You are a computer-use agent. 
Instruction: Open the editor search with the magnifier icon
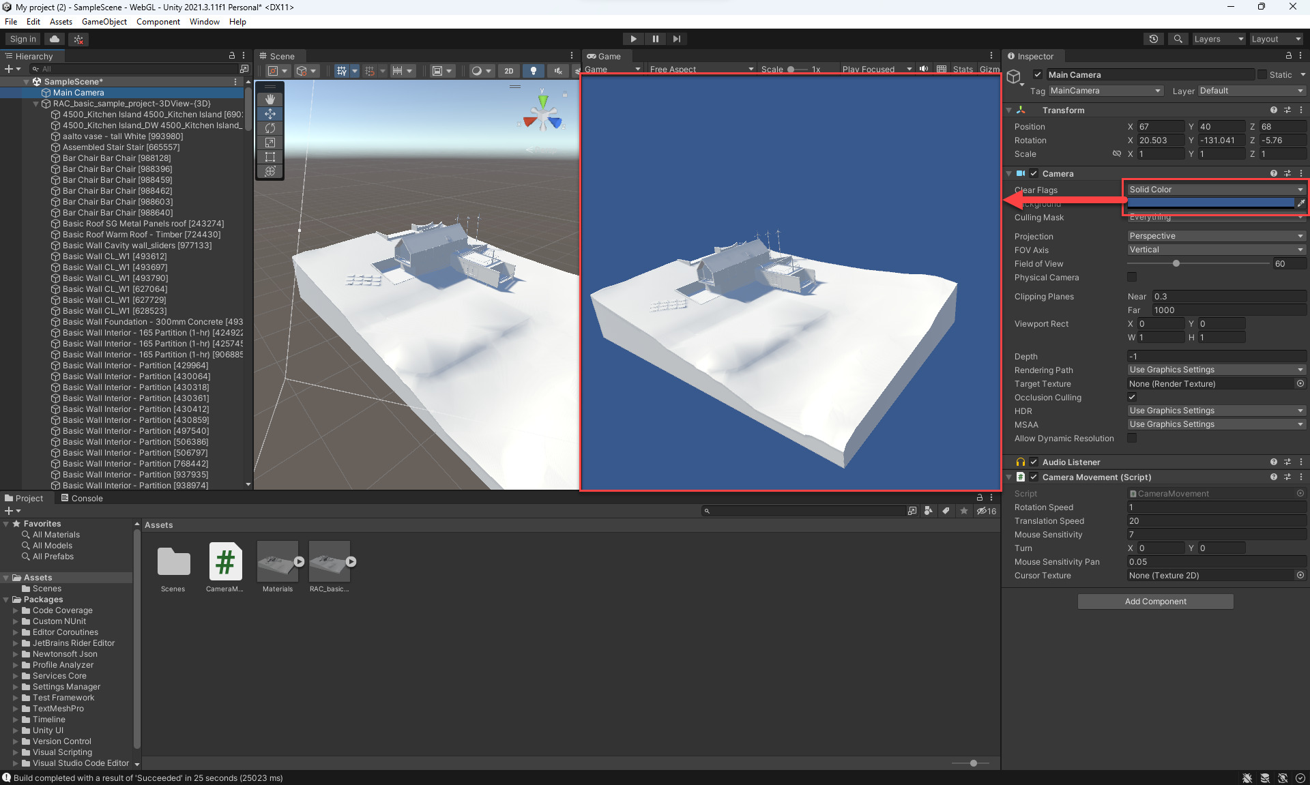point(1178,39)
